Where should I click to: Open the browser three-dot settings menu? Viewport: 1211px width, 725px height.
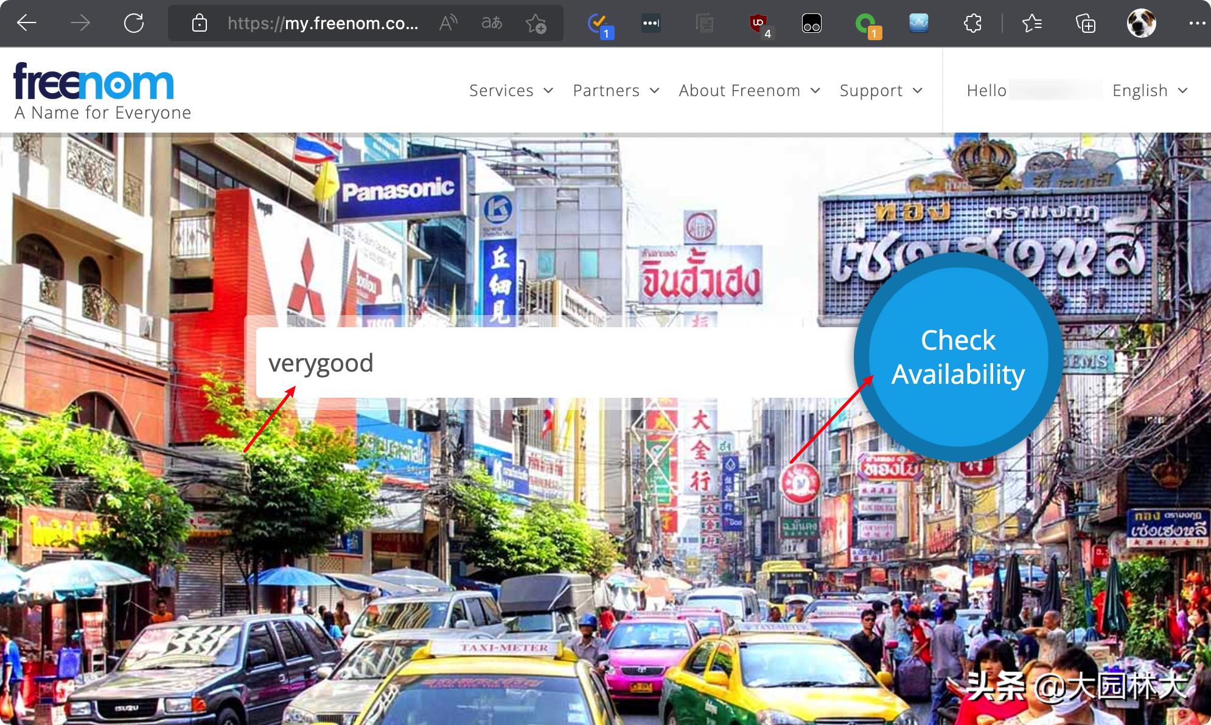tap(1196, 24)
